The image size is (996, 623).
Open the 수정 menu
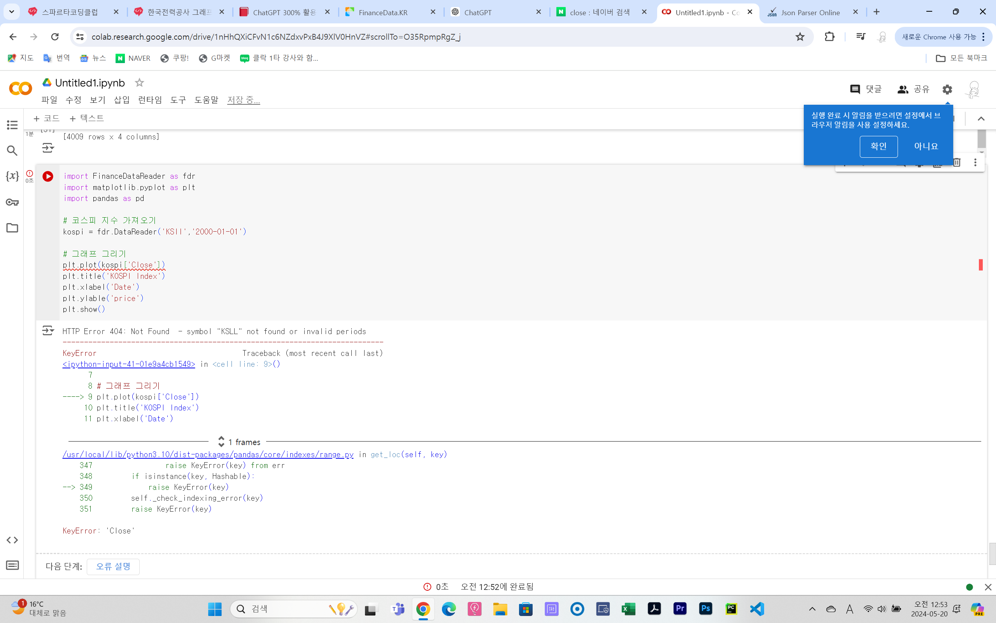(x=74, y=100)
